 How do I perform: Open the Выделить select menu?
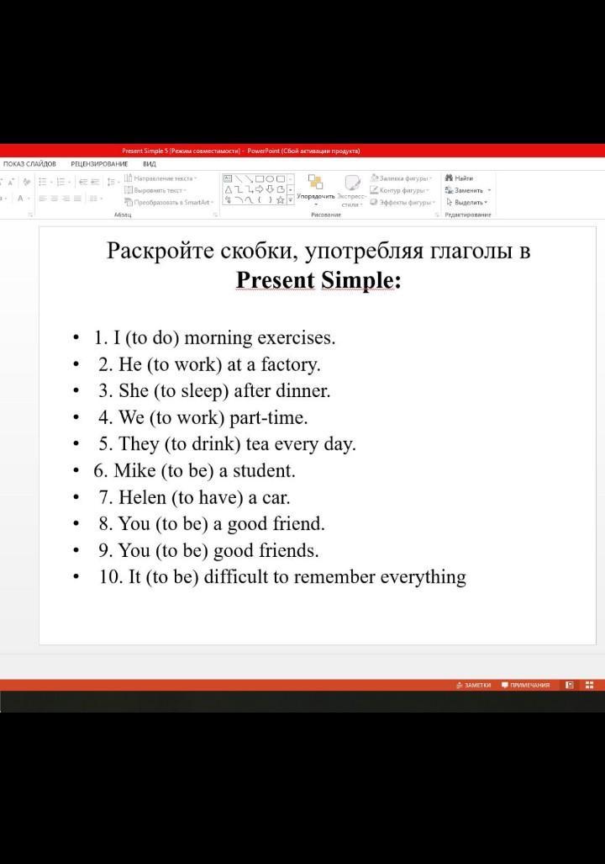(x=467, y=202)
